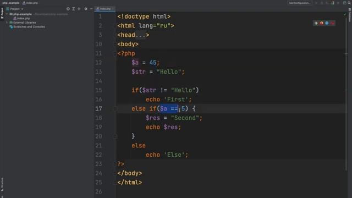Screen dimensions: 352x198
Task: Click the <body> tag on line 10
Action: tap(128, 44)
